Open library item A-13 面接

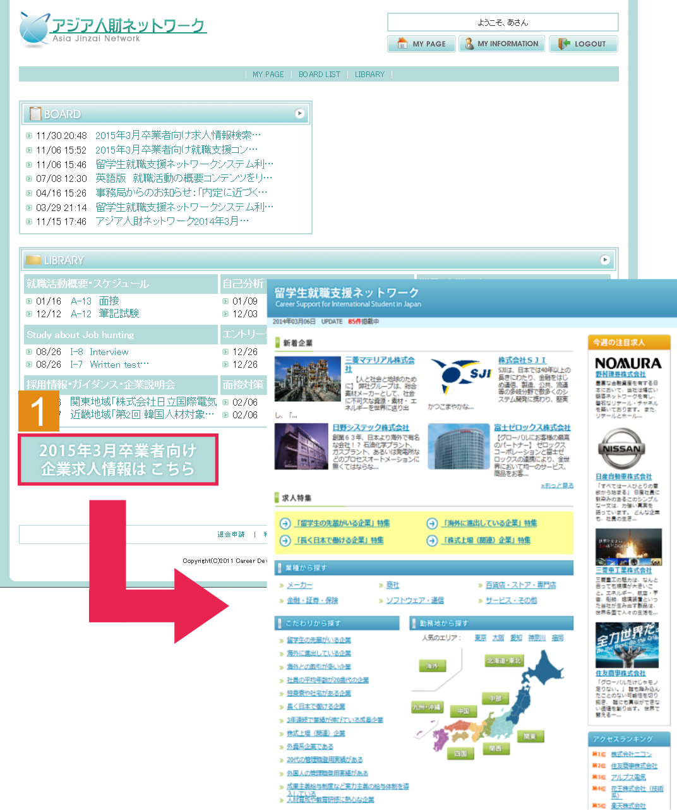click(x=95, y=301)
